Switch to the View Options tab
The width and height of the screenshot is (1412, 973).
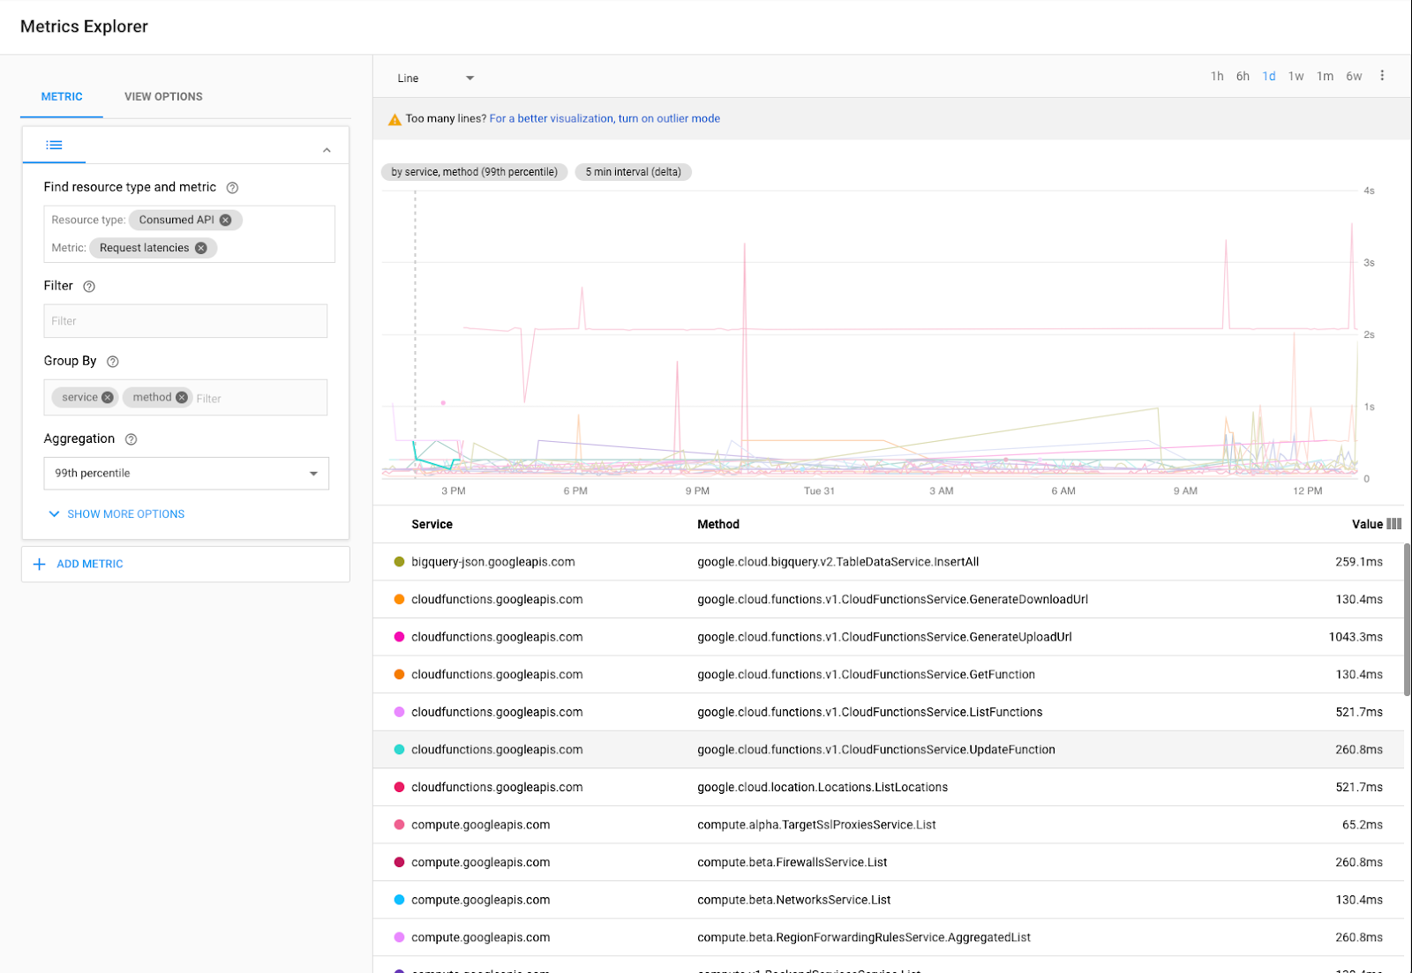162,96
